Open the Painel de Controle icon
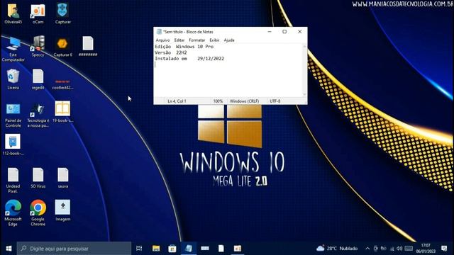 pyautogui.click(x=13, y=115)
